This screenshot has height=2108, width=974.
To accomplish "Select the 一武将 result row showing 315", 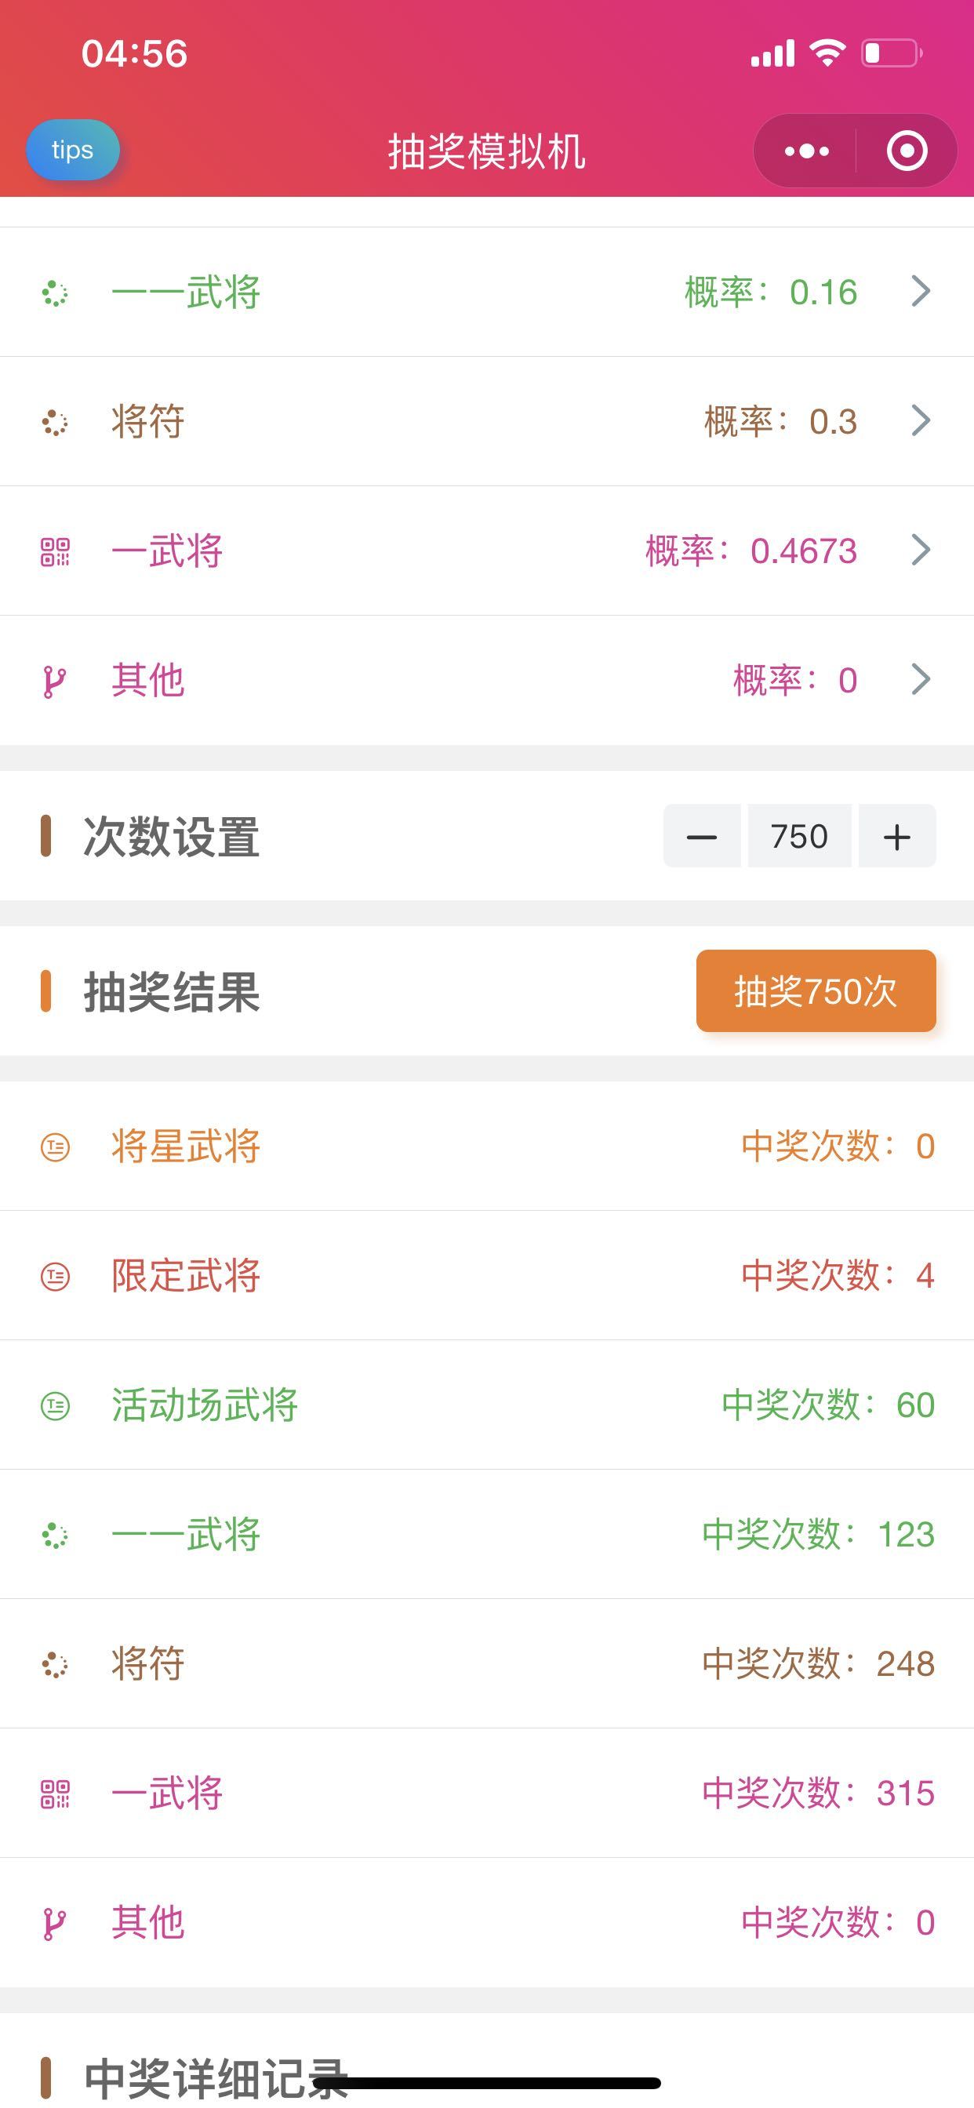I will 487,1793.
